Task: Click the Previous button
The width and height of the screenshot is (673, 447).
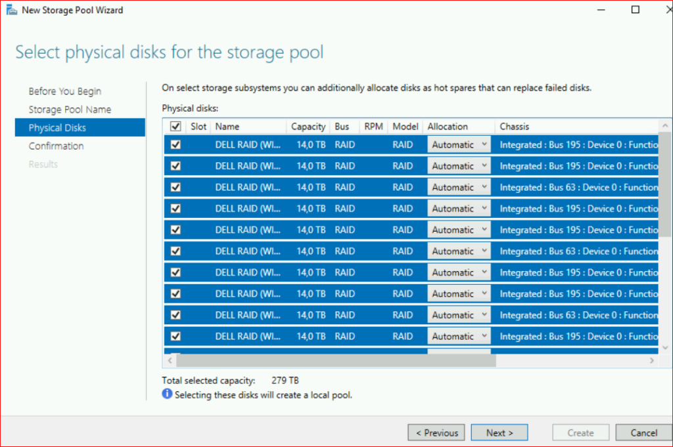Action: pyautogui.click(x=436, y=433)
